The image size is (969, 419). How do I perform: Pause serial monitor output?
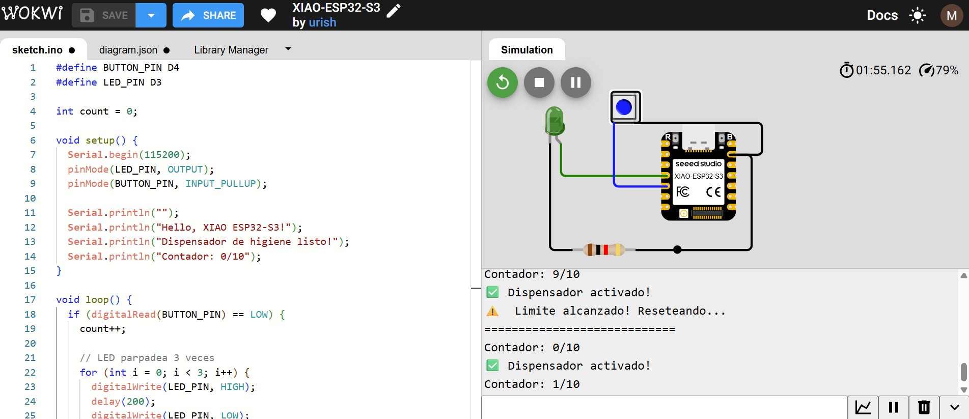point(894,407)
